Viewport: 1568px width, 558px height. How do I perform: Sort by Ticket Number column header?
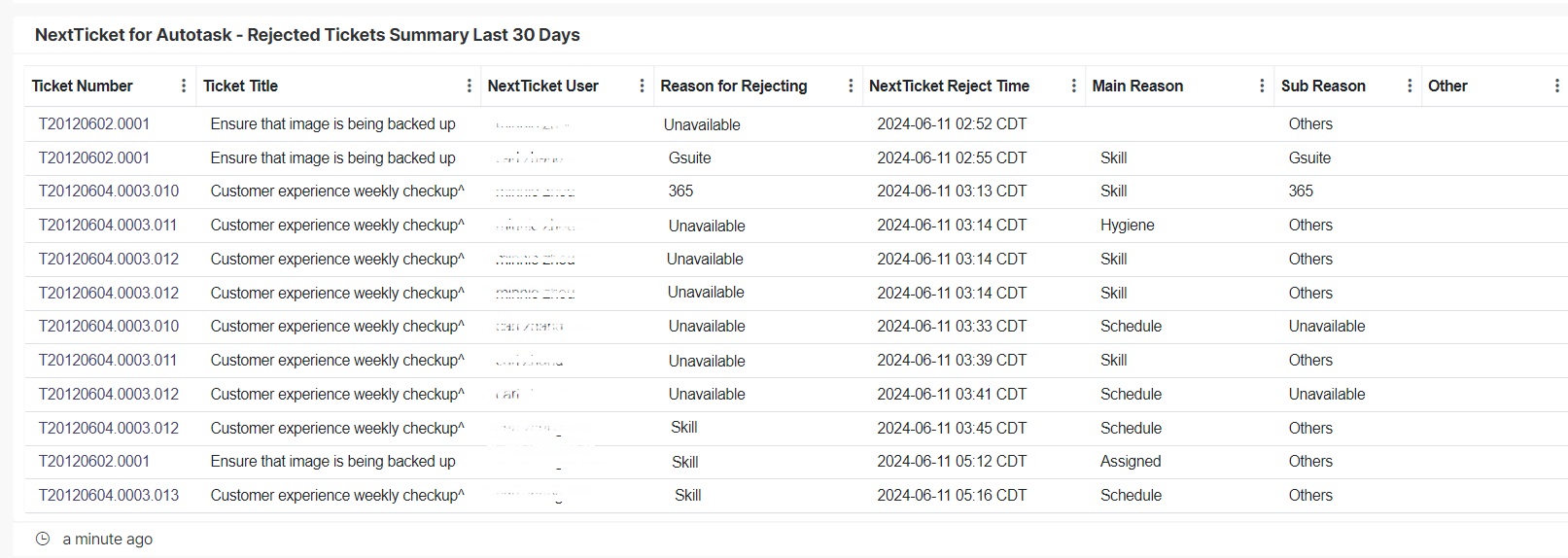click(83, 86)
